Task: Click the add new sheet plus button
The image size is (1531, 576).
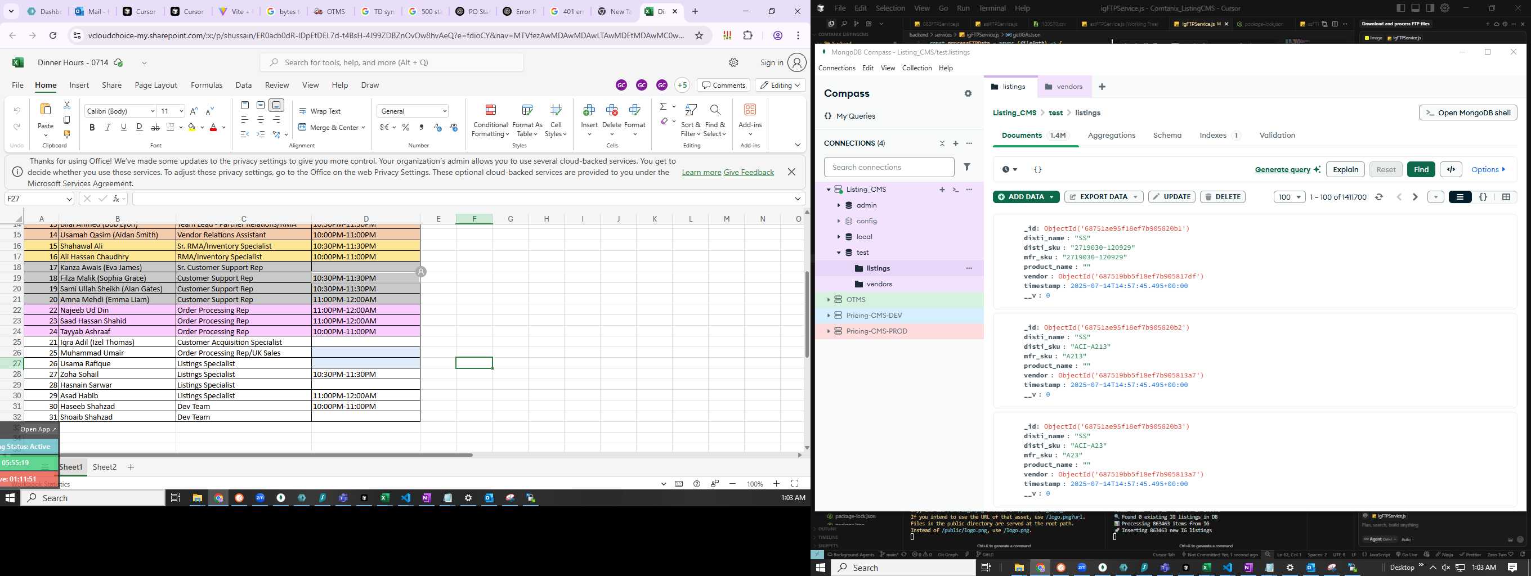Action: pyautogui.click(x=131, y=467)
